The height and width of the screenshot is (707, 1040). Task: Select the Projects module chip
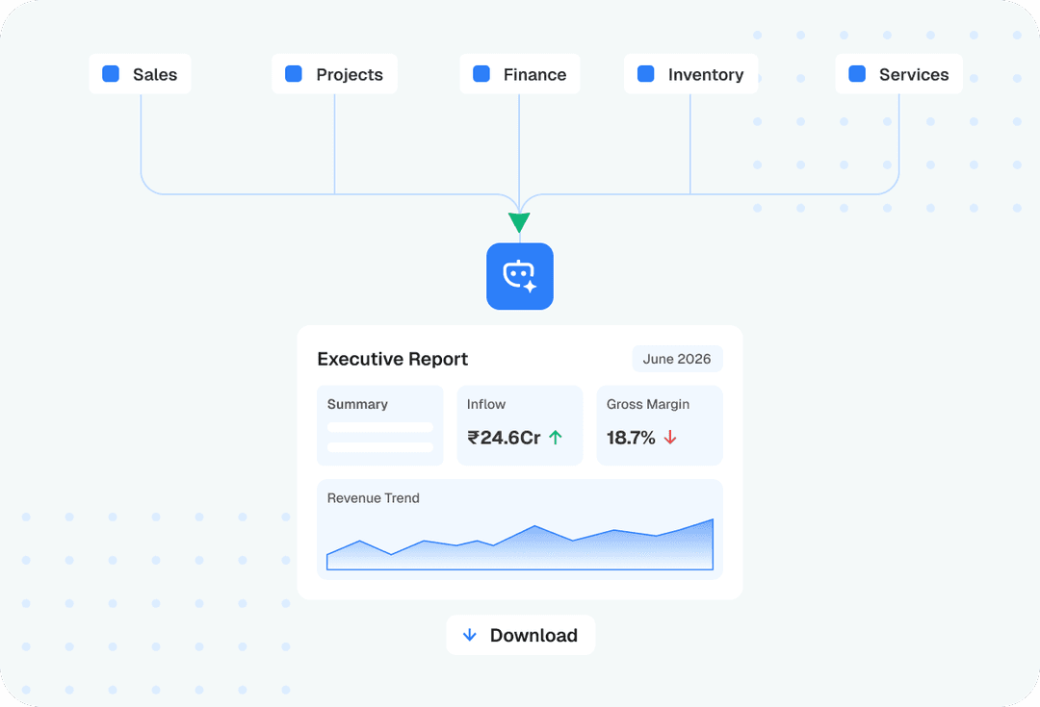pyautogui.click(x=334, y=73)
